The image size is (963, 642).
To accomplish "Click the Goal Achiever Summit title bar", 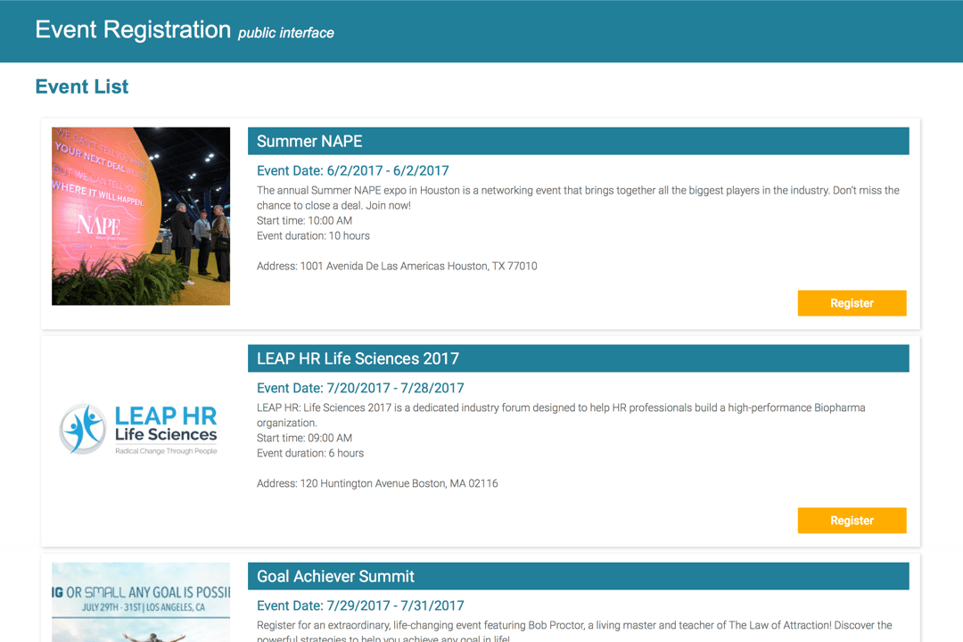I will click(x=578, y=576).
